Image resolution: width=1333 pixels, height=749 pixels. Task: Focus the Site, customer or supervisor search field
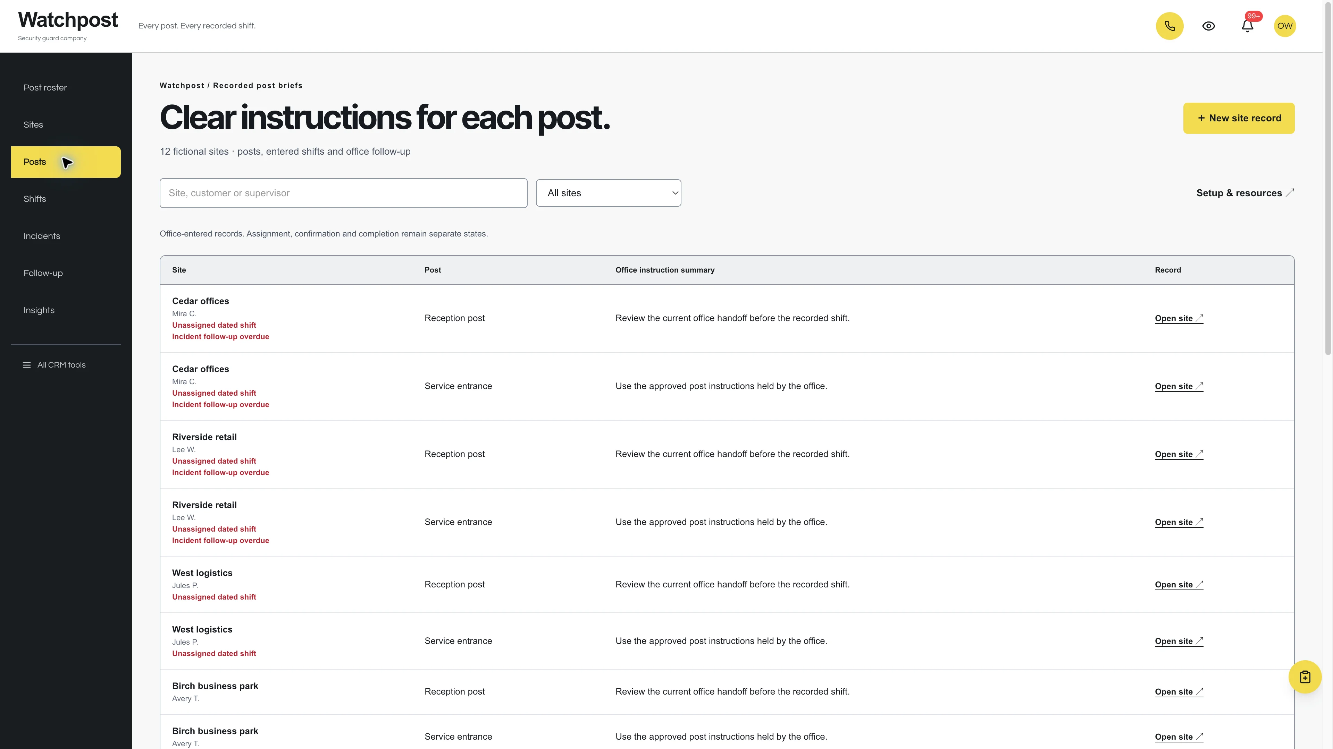343,193
